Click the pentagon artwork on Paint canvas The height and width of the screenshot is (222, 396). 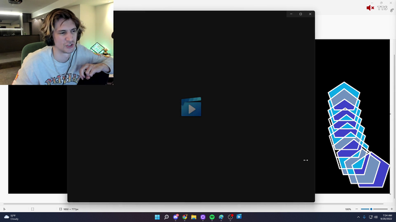[x=359, y=134]
